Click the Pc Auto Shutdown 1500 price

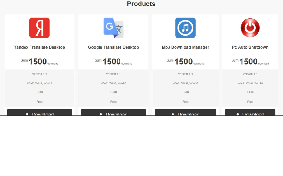click(x=248, y=62)
